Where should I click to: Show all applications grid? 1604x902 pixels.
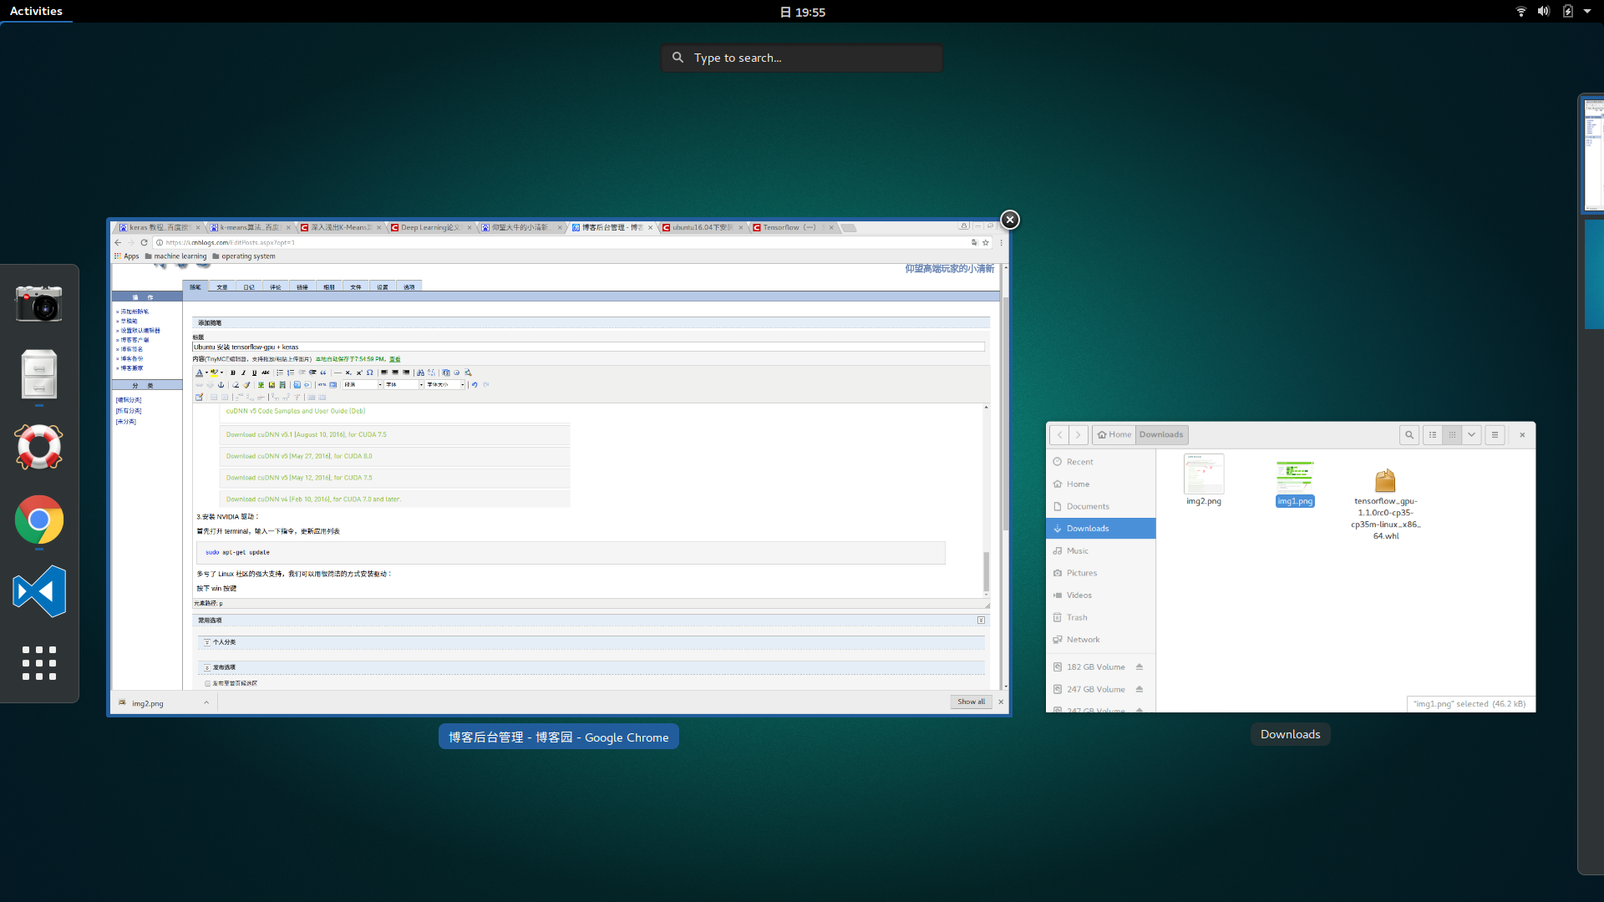pos(38,663)
